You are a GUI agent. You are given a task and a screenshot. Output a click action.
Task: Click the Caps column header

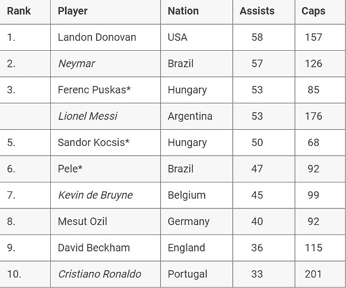(313, 11)
